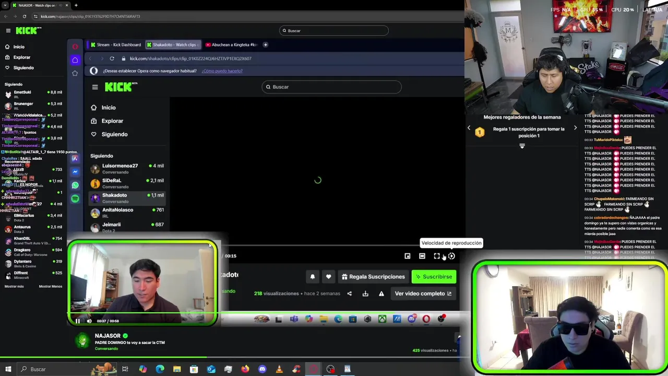The image size is (668, 376).
Task: Click the report warning triangle icon
Action: 381,293
